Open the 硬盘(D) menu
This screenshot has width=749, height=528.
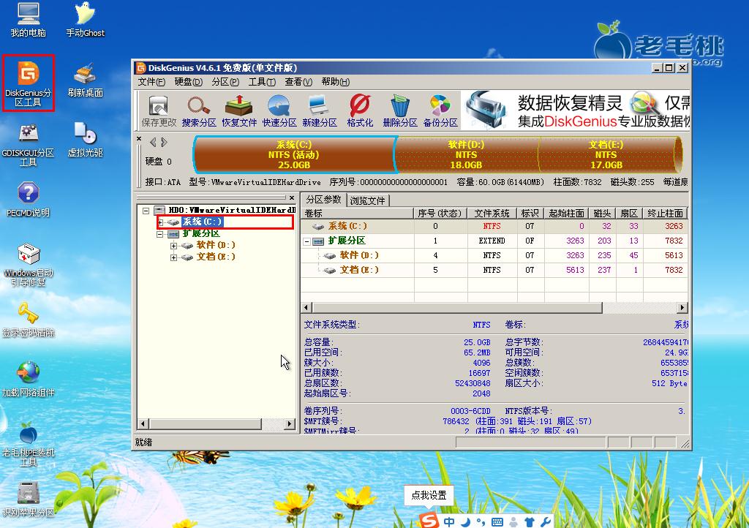(188, 82)
